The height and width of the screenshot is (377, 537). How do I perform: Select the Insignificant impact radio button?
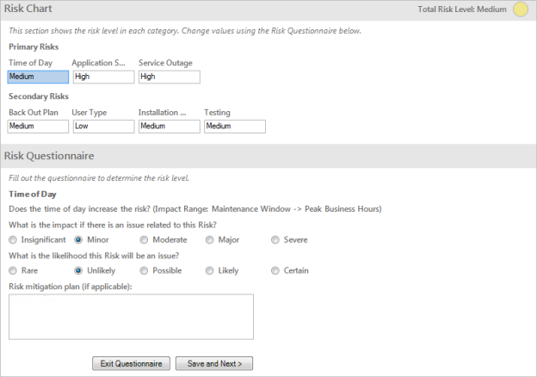tap(13, 240)
